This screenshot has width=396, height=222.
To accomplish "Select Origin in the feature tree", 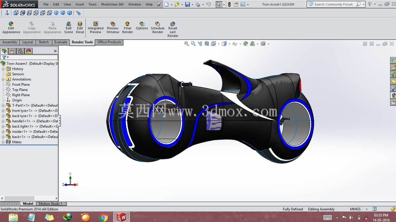I will coord(17,100).
